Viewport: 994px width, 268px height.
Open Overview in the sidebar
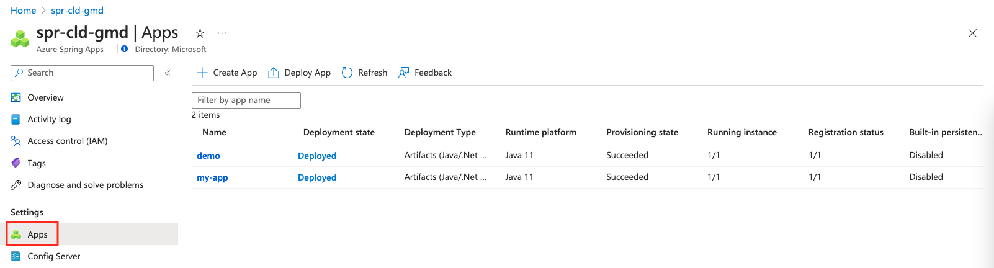pos(45,97)
